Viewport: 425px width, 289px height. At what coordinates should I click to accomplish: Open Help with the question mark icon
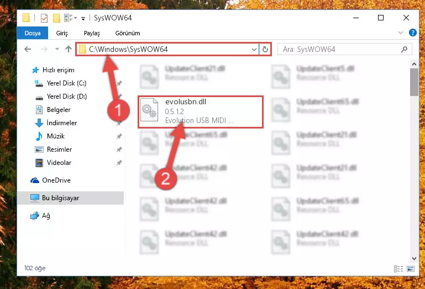coord(412,33)
